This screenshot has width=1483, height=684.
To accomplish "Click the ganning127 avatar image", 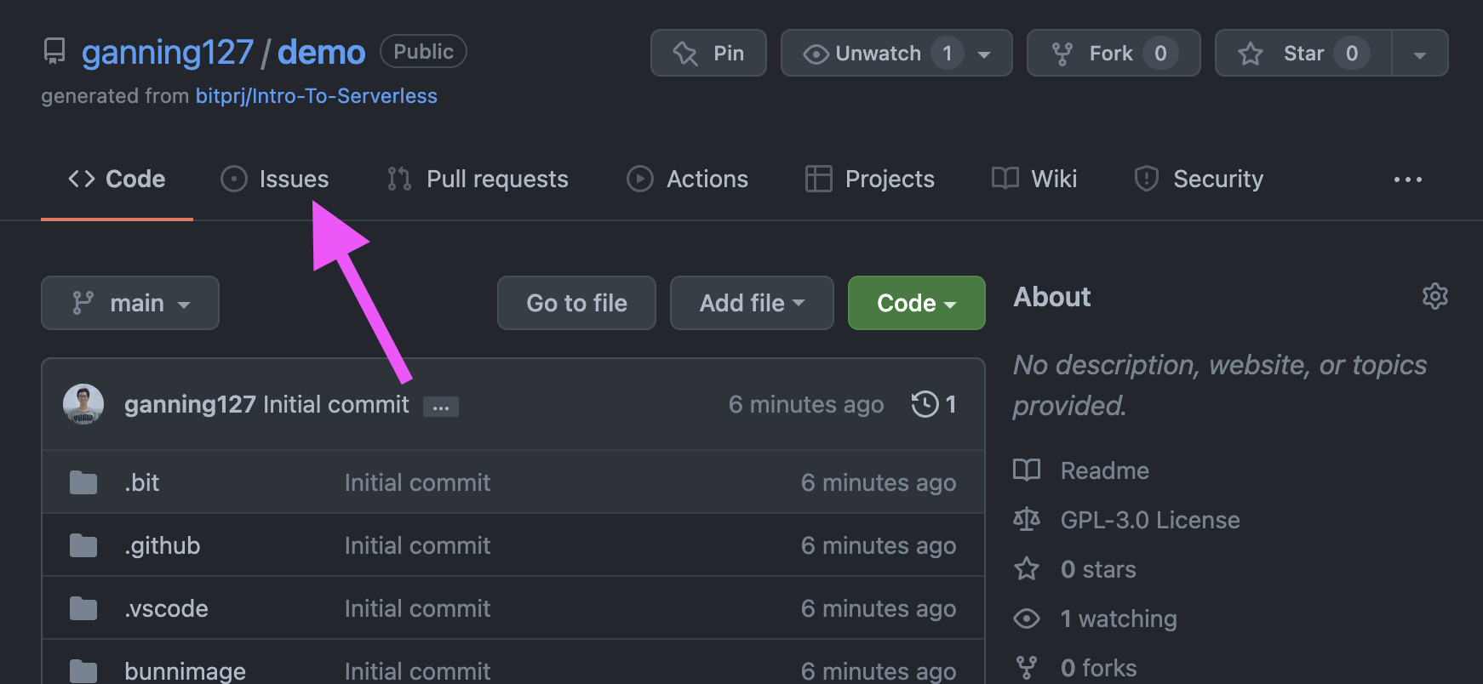I will [x=83, y=404].
